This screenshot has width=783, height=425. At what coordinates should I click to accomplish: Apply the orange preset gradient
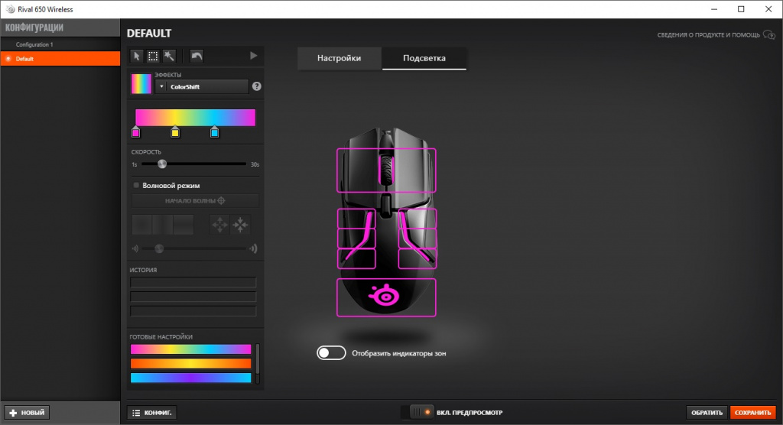190,363
